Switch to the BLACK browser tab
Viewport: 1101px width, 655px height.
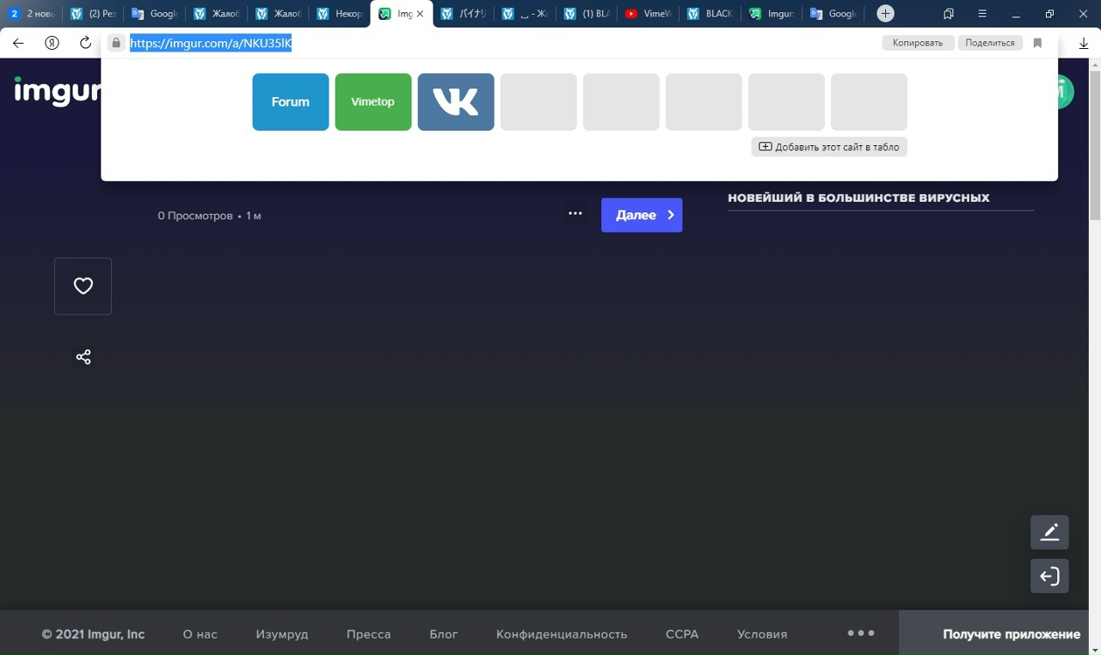tap(710, 14)
